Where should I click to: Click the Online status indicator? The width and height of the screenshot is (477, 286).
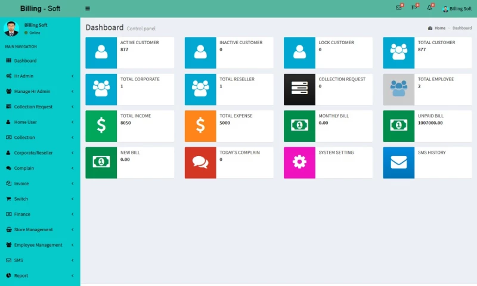tap(32, 33)
